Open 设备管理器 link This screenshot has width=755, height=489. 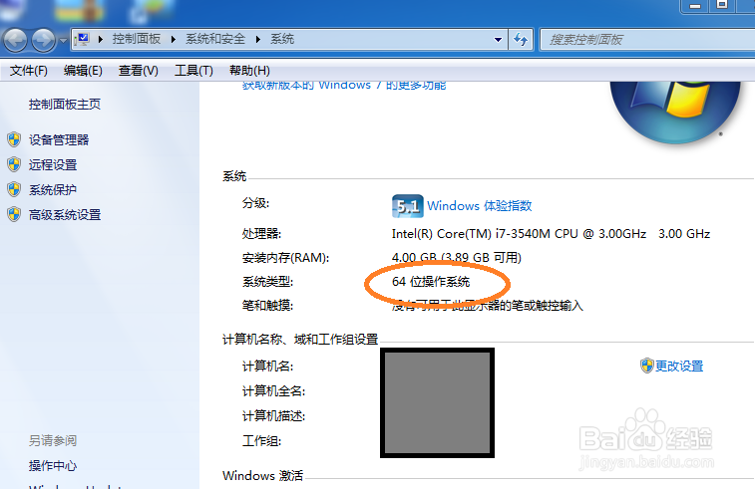click(59, 139)
